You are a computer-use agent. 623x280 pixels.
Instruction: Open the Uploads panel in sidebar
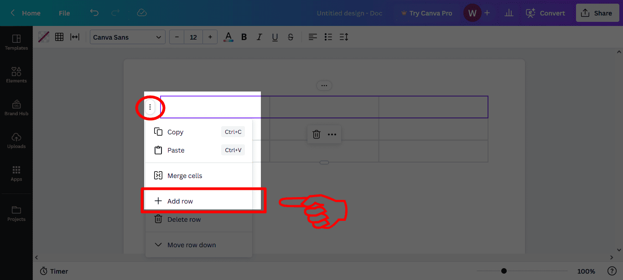click(16, 140)
